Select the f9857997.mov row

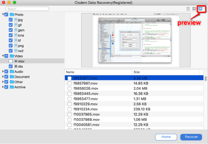134,83
